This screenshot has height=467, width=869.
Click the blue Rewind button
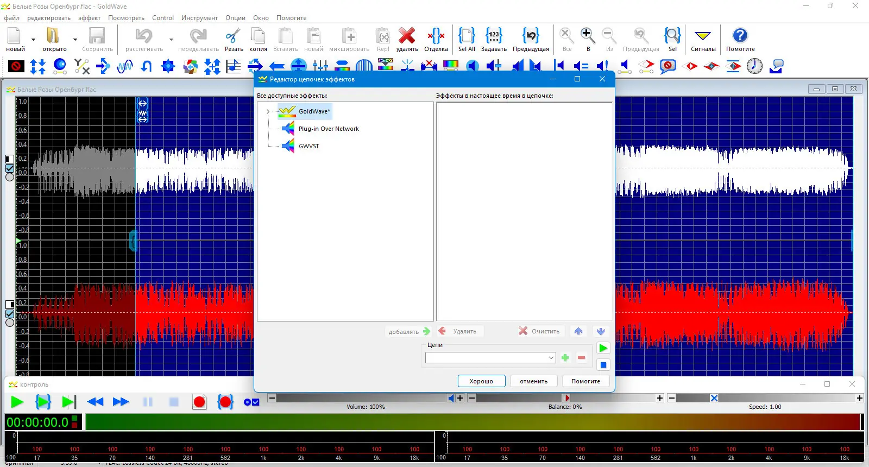pos(95,402)
